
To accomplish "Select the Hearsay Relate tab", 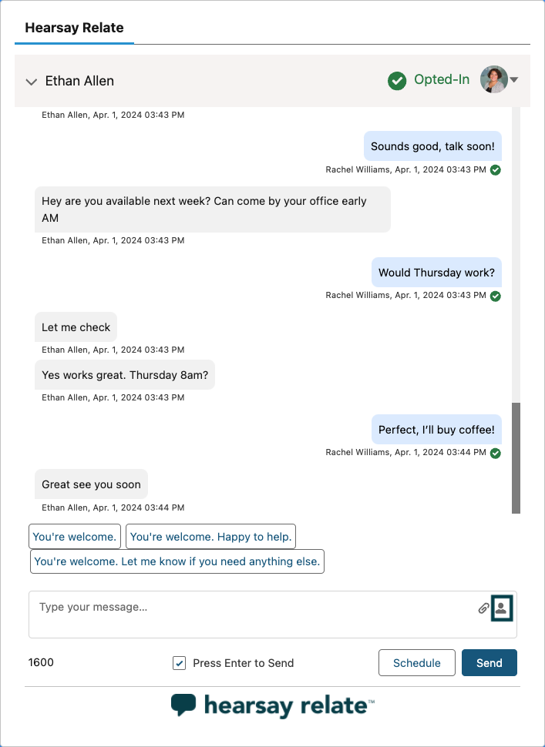I will click(74, 28).
